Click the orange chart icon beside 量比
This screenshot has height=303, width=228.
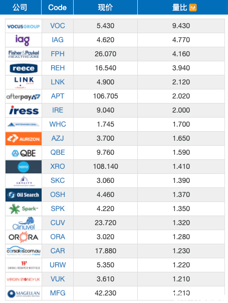coord(193,8)
